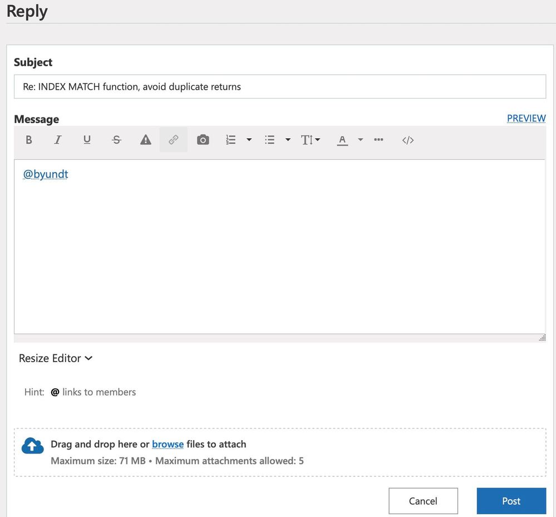Screen dimensions: 556x517
Task: Open the message PREVIEW
Action: pyautogui.click(x=526, y=118)
